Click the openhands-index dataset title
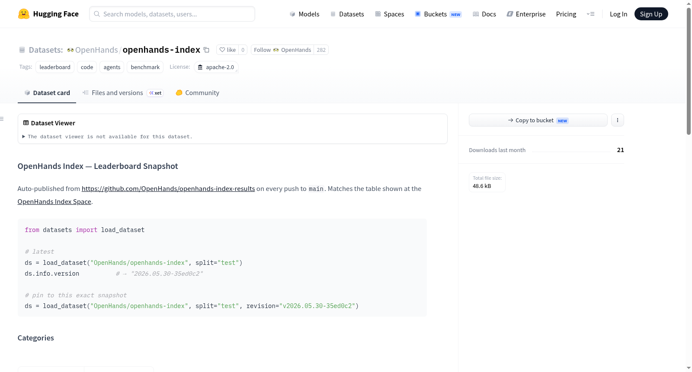 pyautogui.click(x=161, y=50)
